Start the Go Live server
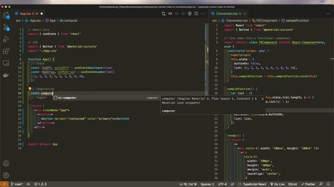Image resolution: width=334 pixels, height=187 pixels. pyautogui.click(x=277, y=184)
